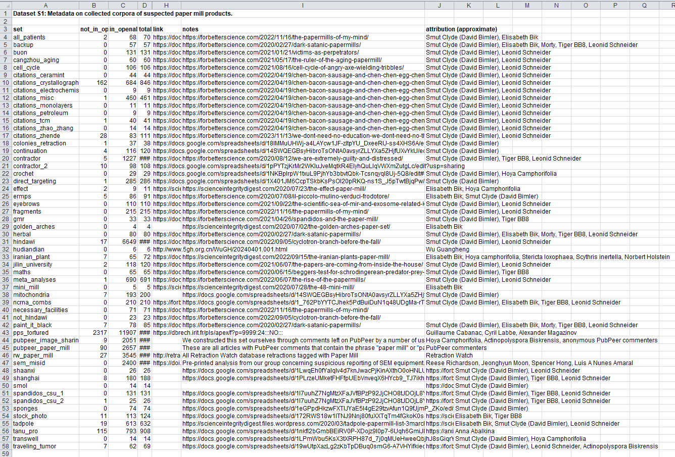The height and width of the screenshot is (457, 675).
Task: Click the Dataset S1 title cell
Action: 122,14
